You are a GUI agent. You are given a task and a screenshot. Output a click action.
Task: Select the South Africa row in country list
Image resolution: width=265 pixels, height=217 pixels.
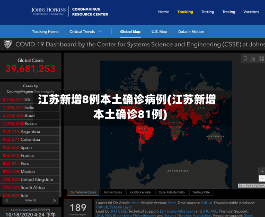pyautogui.click(x=30, y=187)
